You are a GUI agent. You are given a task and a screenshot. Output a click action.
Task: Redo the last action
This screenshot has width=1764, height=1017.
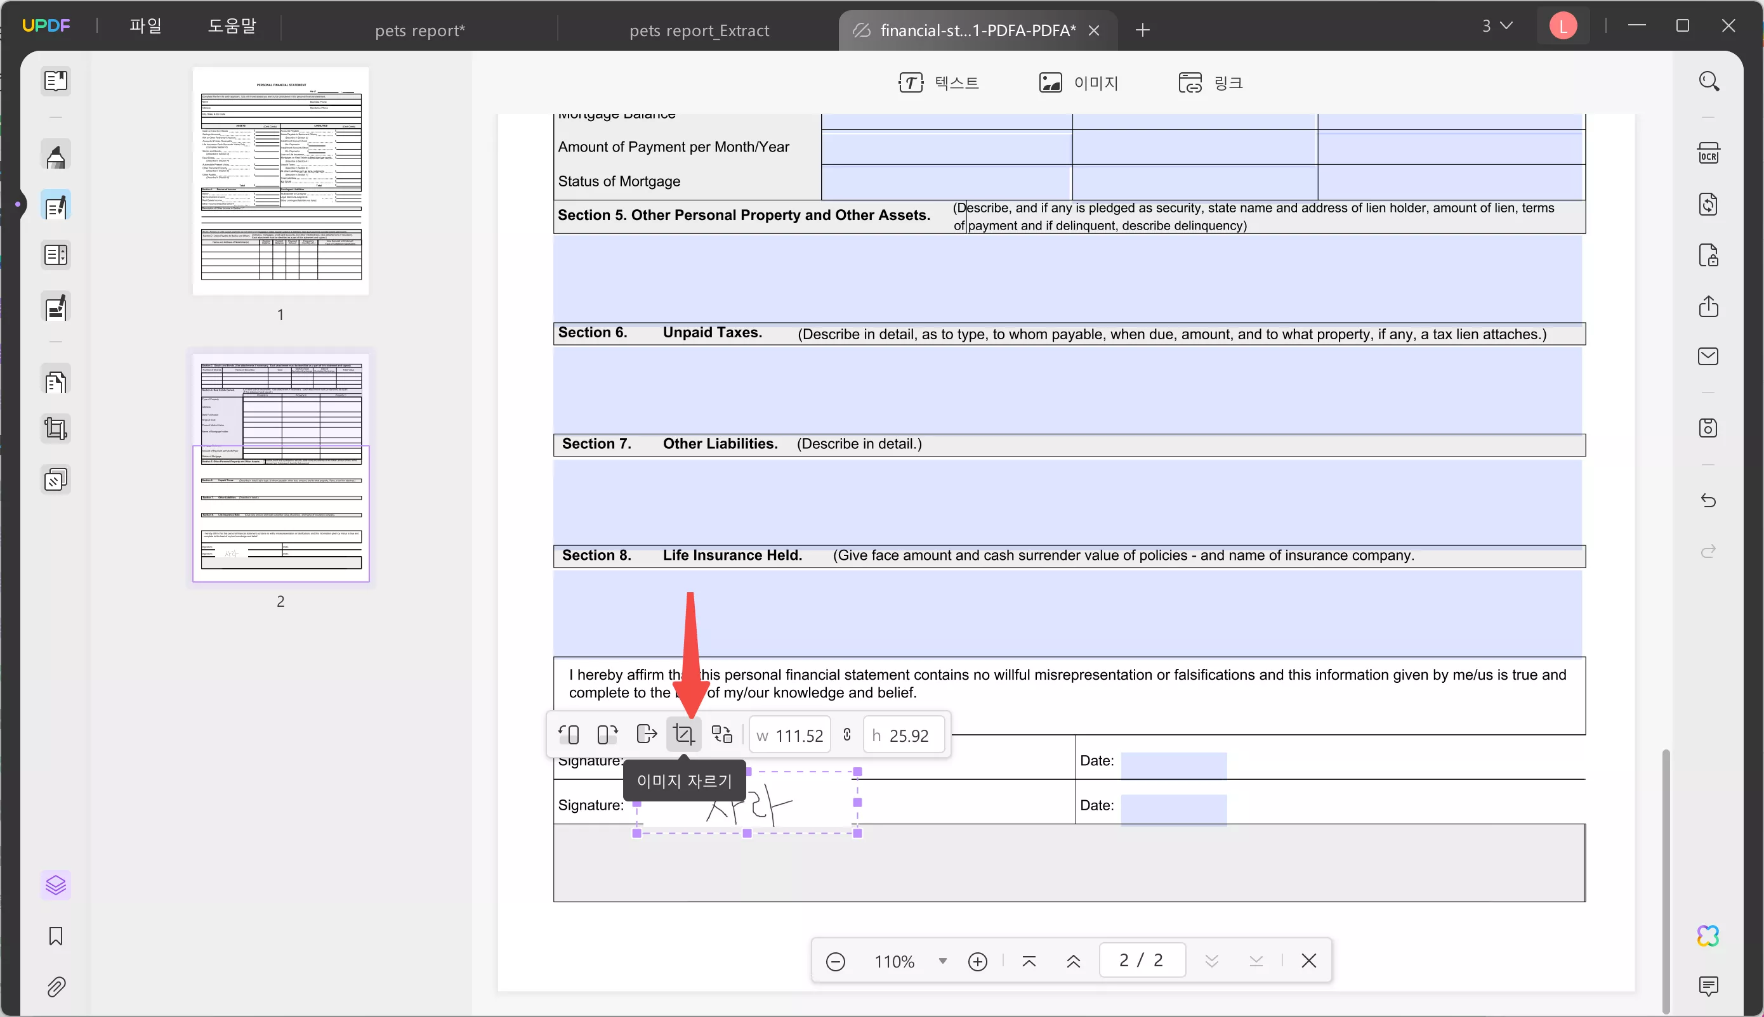click(1709, 551)
